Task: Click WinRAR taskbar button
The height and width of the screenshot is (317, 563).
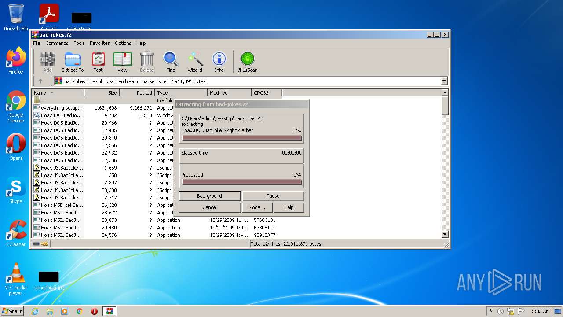Action: pyautogui.click(x=110, y=311)
